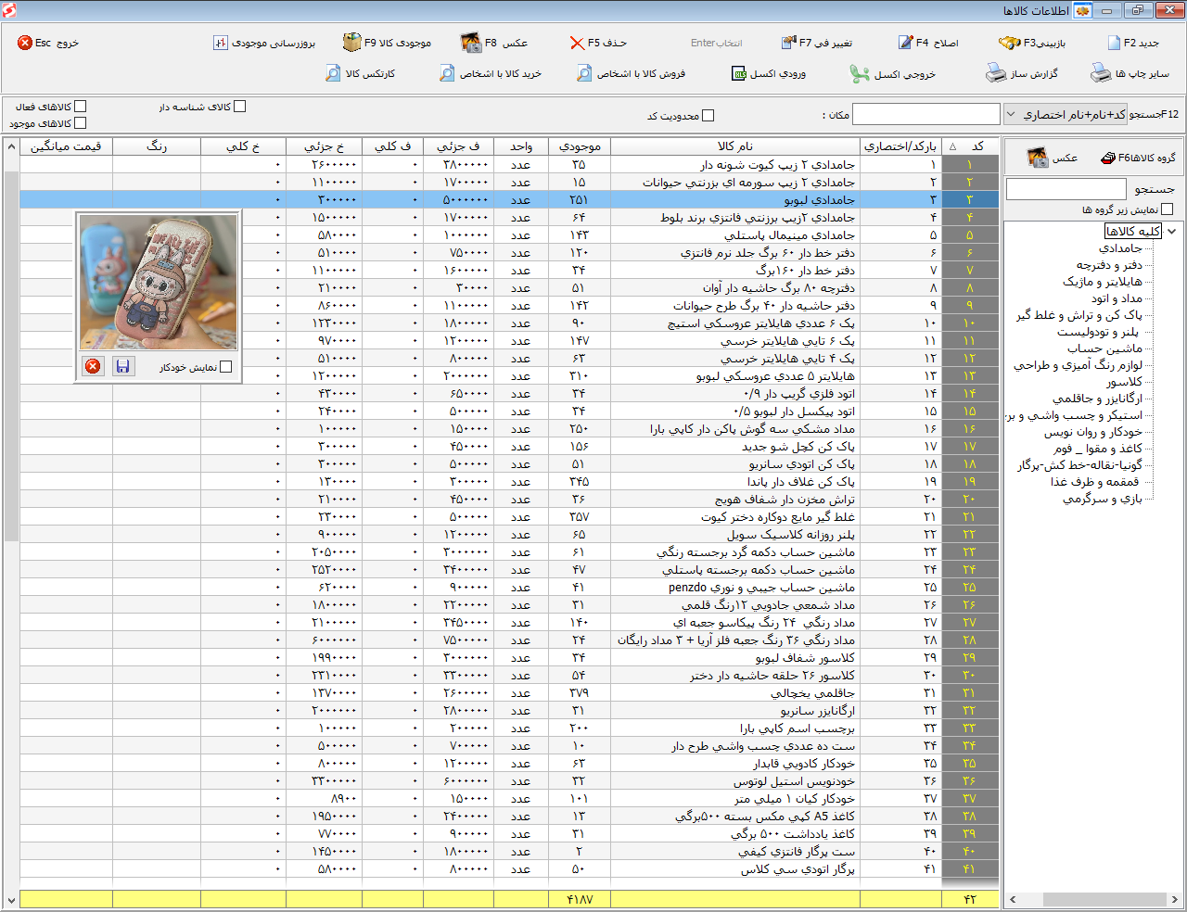
Task: Collapse the کلیه کالاها tree node
Action: tap(1172, 231)
